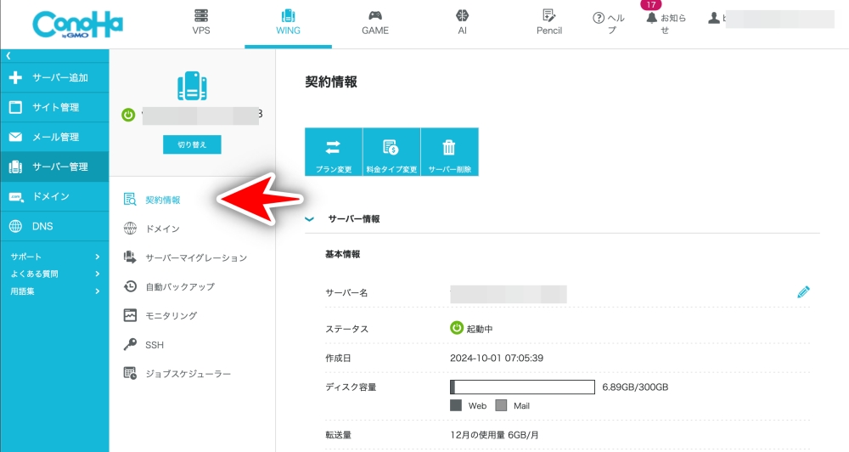Click the サーバー削除 trash tile
Screen dimensions: 849x452
coord(449,152)
